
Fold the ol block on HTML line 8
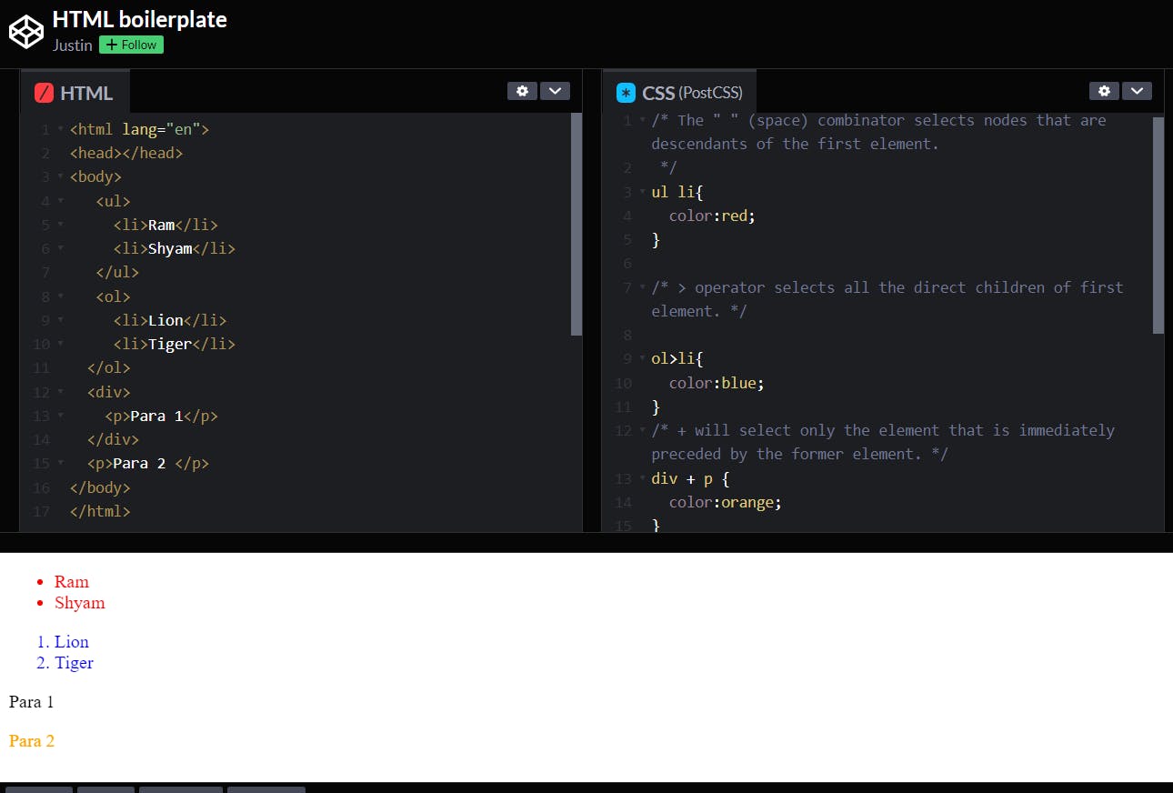pyautogui.click(x=61, y=296)
